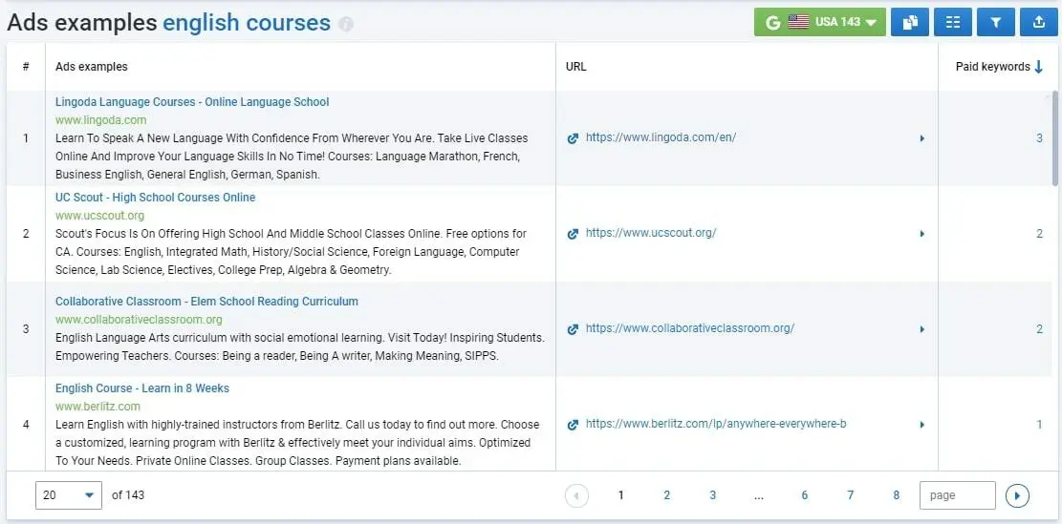Sort by Paid keywords column arrow
Screen dimensions: 1062x524
(1038, 66)
